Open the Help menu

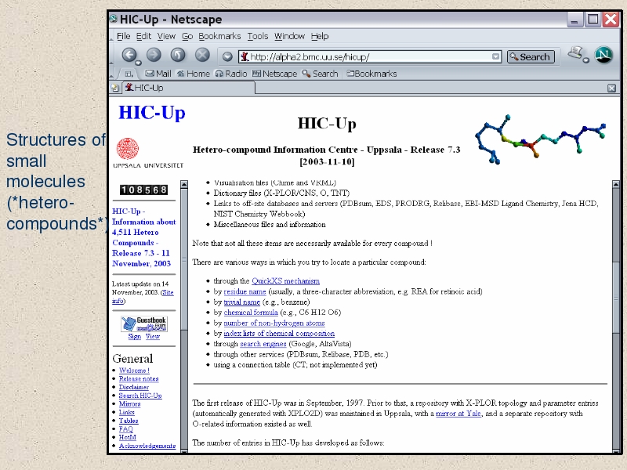(x=320, y=36)
